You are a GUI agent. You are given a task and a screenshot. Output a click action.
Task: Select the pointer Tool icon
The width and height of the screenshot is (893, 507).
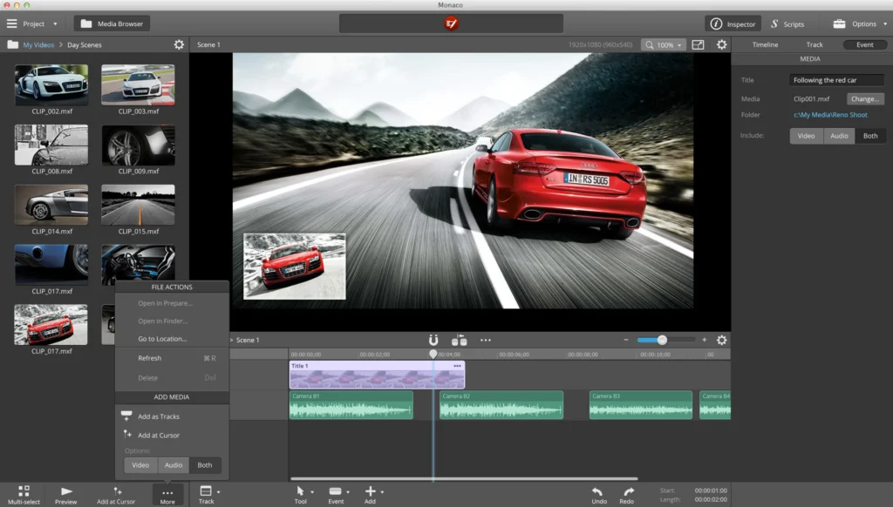300,491
